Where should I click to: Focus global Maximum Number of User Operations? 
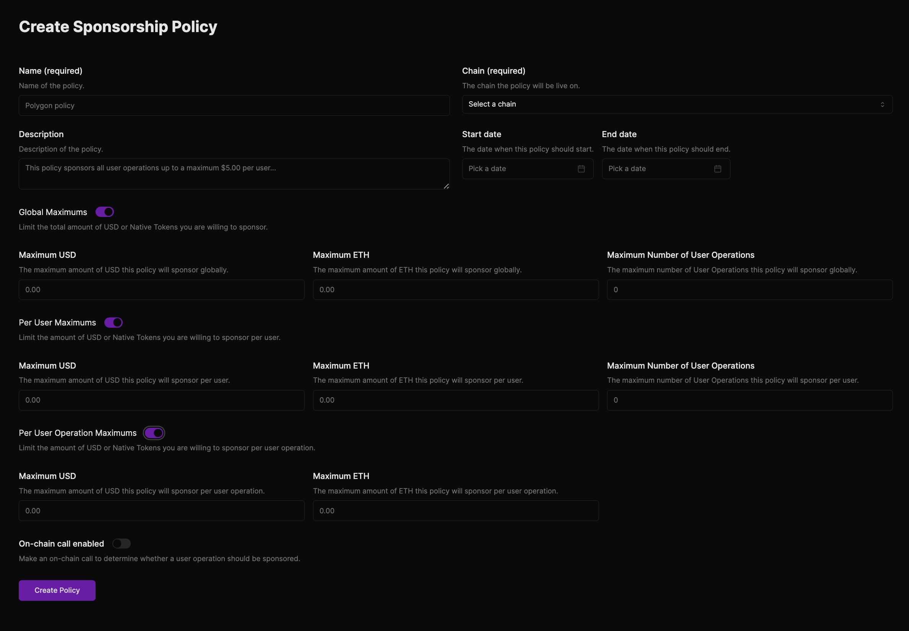[750, 290]
